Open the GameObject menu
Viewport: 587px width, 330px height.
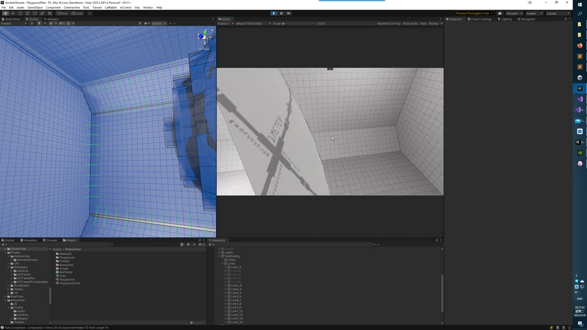pos(35,8)
